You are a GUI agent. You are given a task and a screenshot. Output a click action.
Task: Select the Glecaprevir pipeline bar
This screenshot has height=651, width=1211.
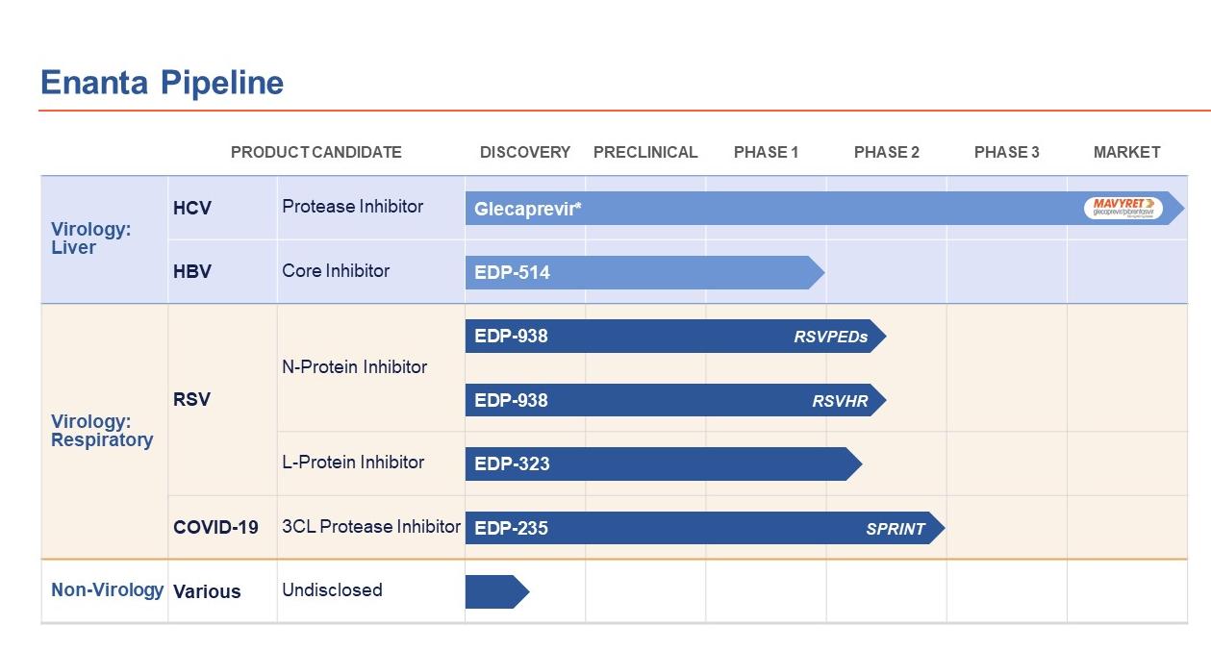tap(769, 209)
